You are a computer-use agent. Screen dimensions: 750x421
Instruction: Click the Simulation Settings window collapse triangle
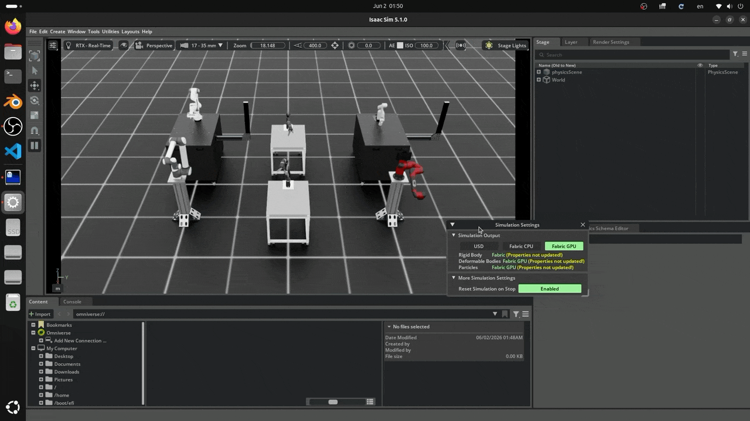tap(452, 225)
